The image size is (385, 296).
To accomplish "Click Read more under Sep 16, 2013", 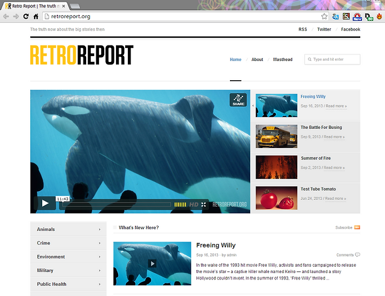I will [x=336, y=106].
